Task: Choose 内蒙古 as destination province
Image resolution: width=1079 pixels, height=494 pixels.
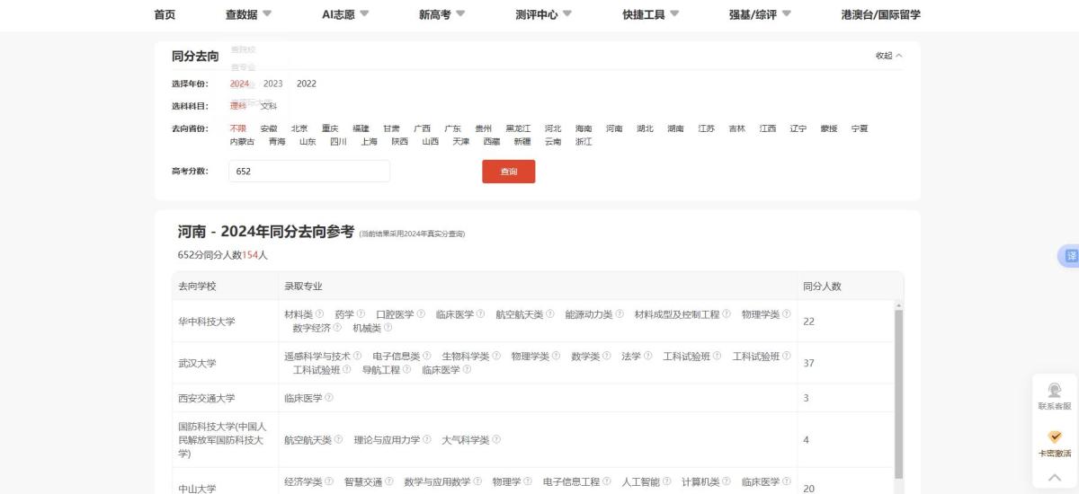Action: 242,142
